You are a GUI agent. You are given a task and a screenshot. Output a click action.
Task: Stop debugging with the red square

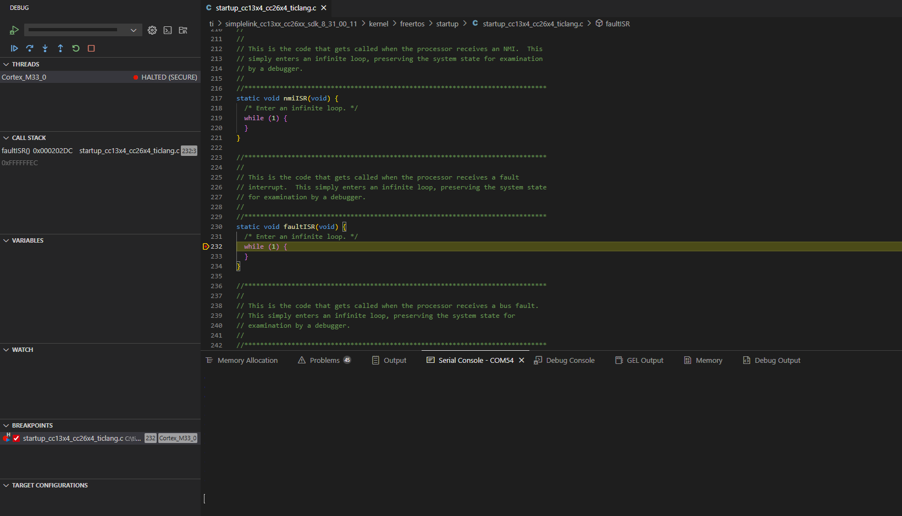tap(91, 48)
